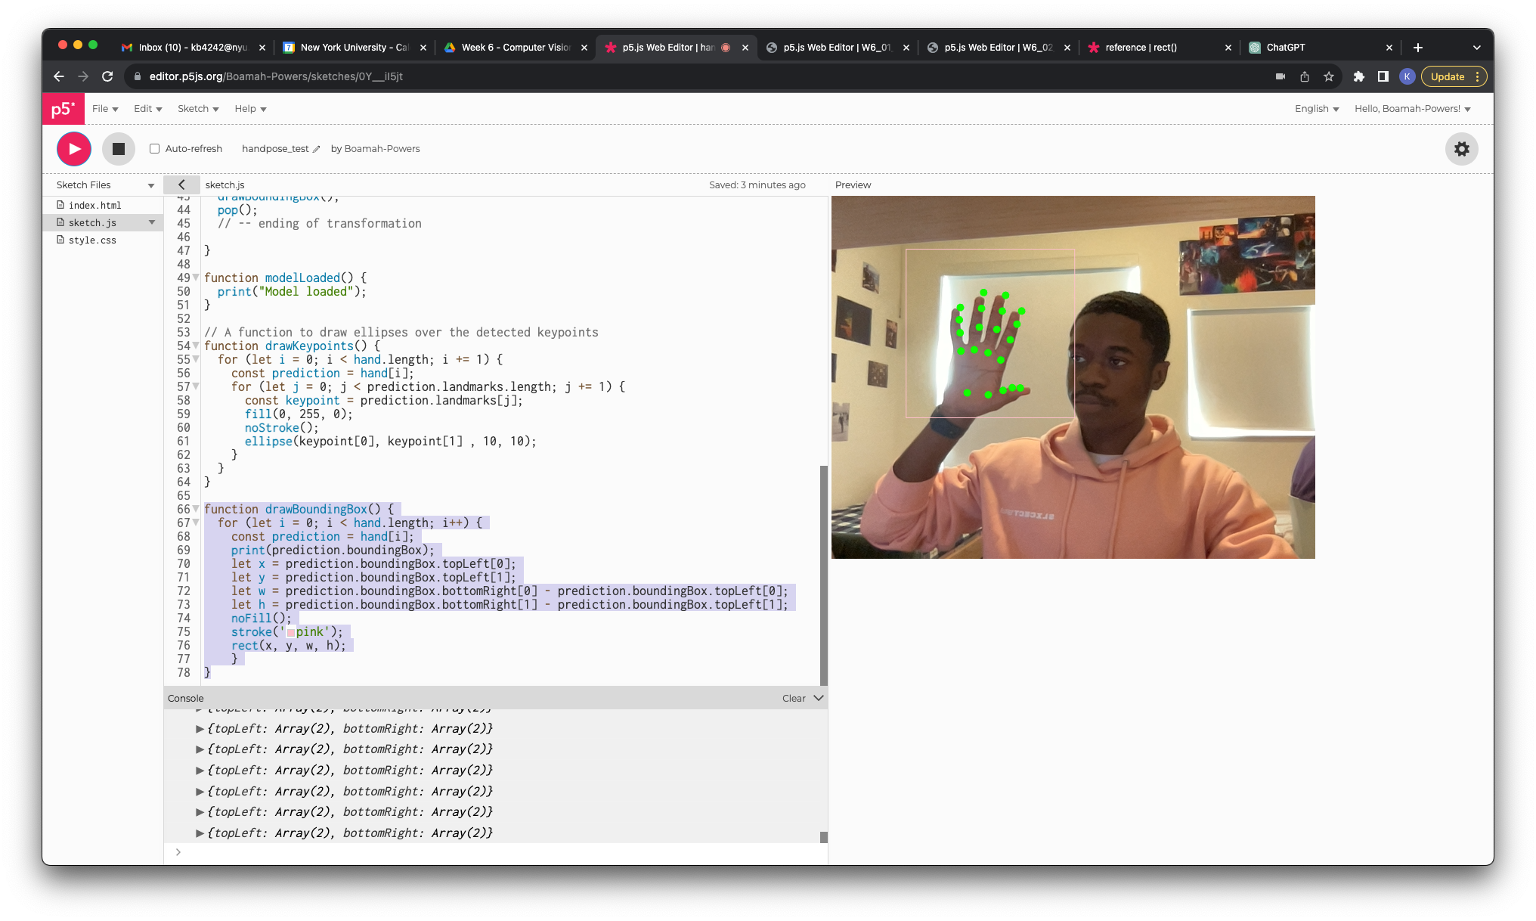The height and width of the screenshot is (921, 1536).
Task: Go back in browser history
Action: click(59, 76)
